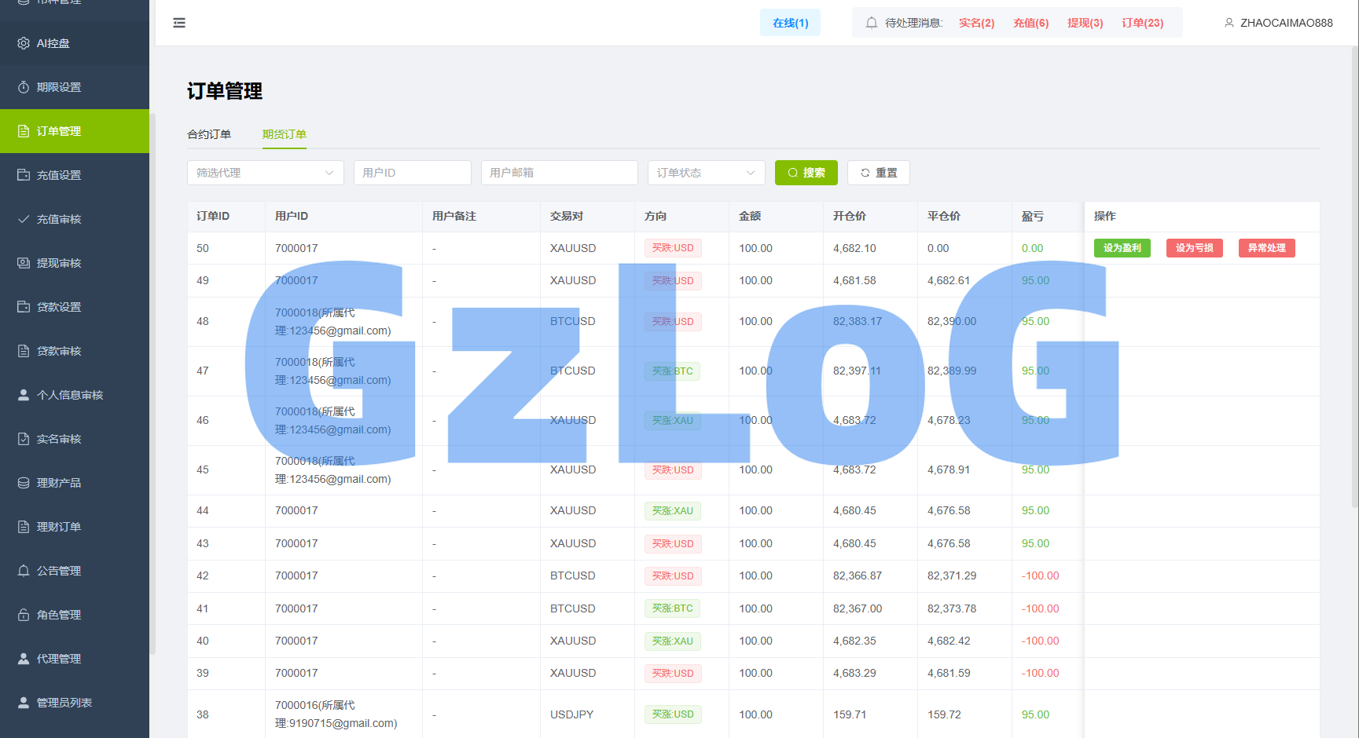Click user ID 7000017 in order 43

point(296,543)
